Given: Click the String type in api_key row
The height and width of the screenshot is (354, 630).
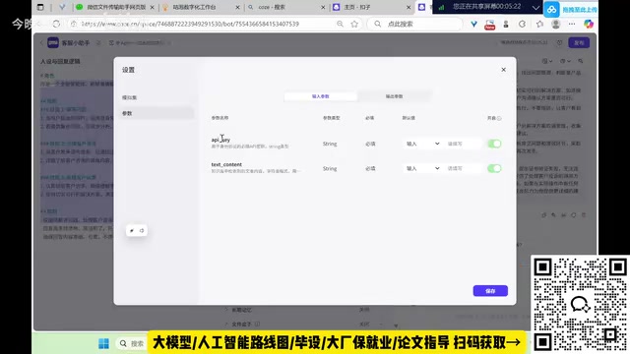Looking at the screenshot, I should [x=330, y=144].
